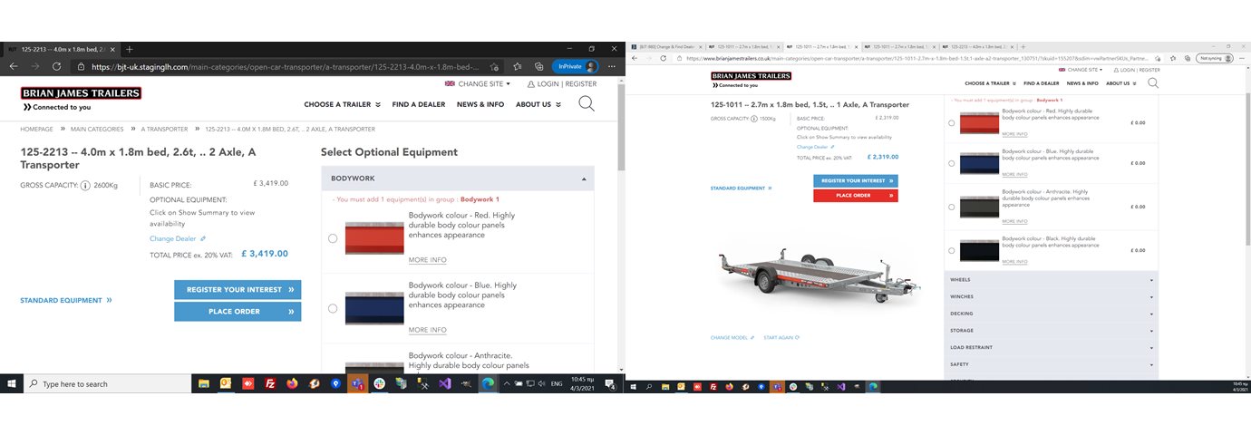
Task: Select Blue bodywork radio in the InPrivate window
Action: [333, 308]
